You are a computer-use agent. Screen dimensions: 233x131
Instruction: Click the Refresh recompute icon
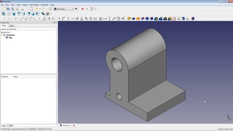[x=50, y=9]
